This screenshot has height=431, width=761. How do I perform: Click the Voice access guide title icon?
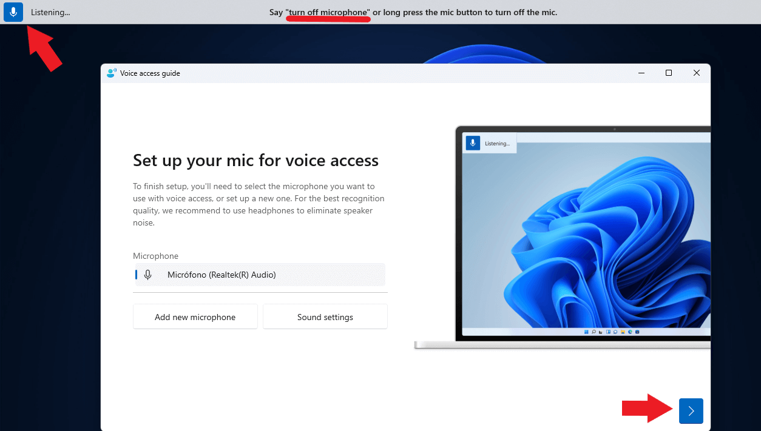point(111,73)
